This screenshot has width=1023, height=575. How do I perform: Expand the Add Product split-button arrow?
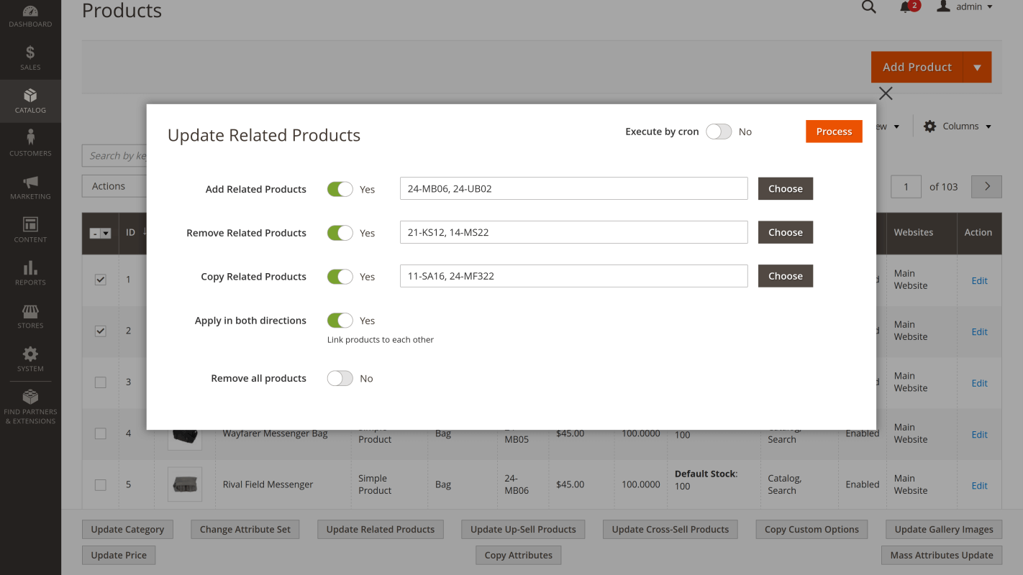tap(977, 67)
